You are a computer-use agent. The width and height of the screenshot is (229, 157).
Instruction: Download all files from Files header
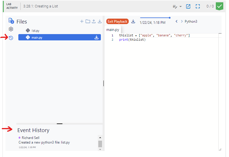point(100,21)
